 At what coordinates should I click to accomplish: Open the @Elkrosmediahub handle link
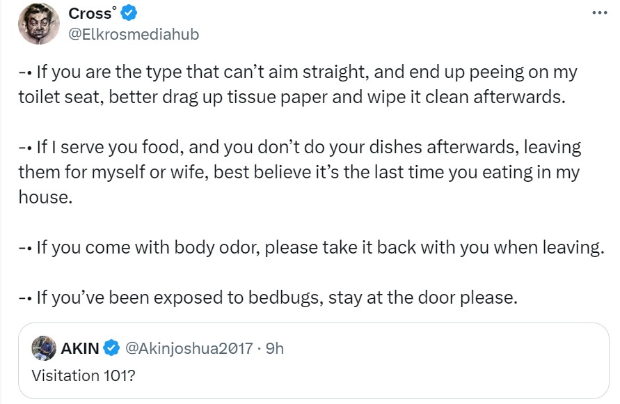[134, 34]
